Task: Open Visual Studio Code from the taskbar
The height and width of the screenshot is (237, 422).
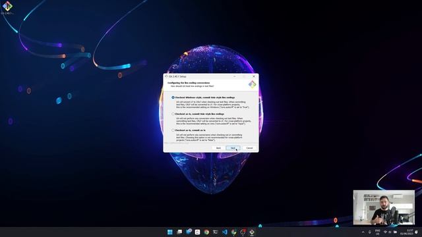Action: click(x=225, y=232)
